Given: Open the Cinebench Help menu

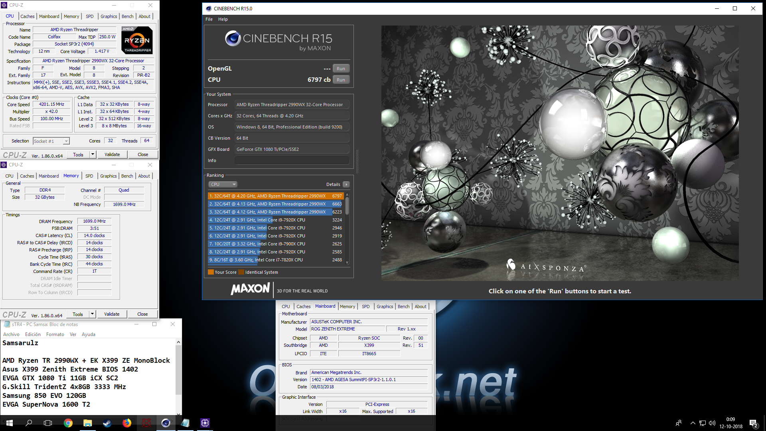Looking at the screenshot, I should pos(223,19).
